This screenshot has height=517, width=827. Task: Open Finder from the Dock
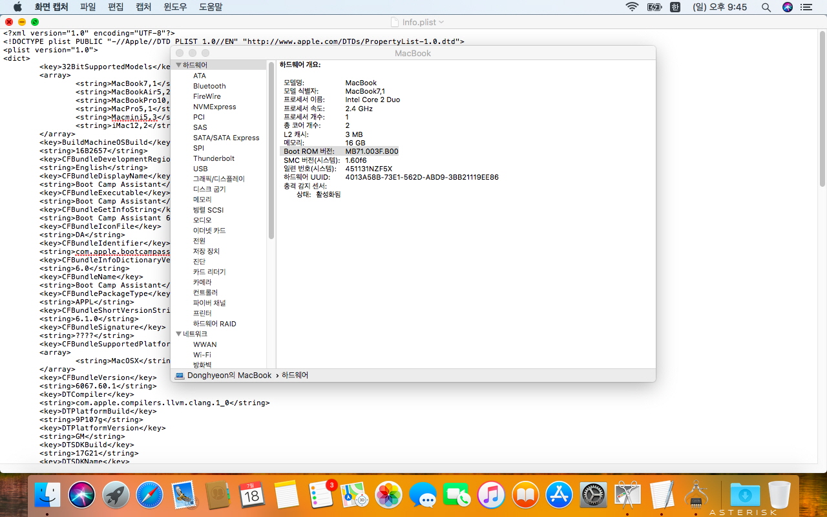pyautogui.click(x=47, y=496)
